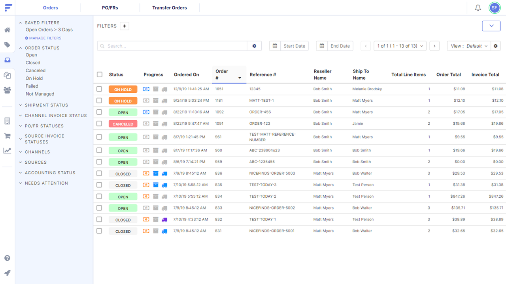Select the checkbox next to order 832
The image size is (506, 284).
[x=99, y=219]
